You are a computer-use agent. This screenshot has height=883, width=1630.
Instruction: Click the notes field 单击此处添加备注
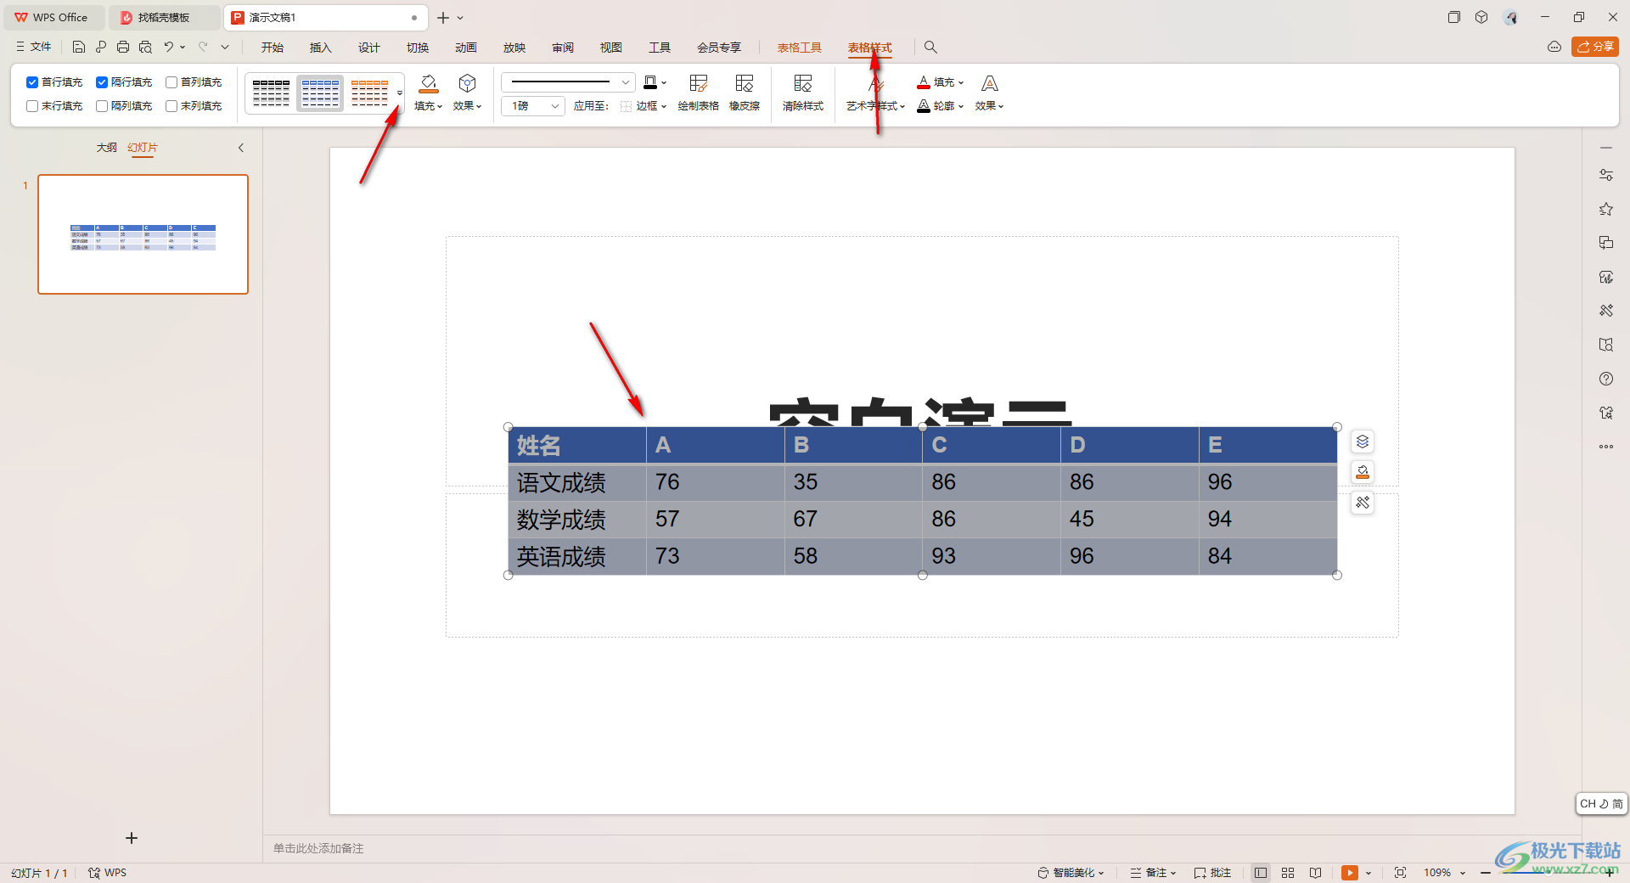(x=318, y=848)
